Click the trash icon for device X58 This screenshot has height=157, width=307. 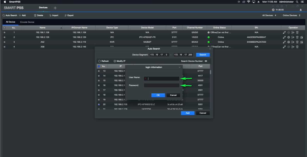297,47
